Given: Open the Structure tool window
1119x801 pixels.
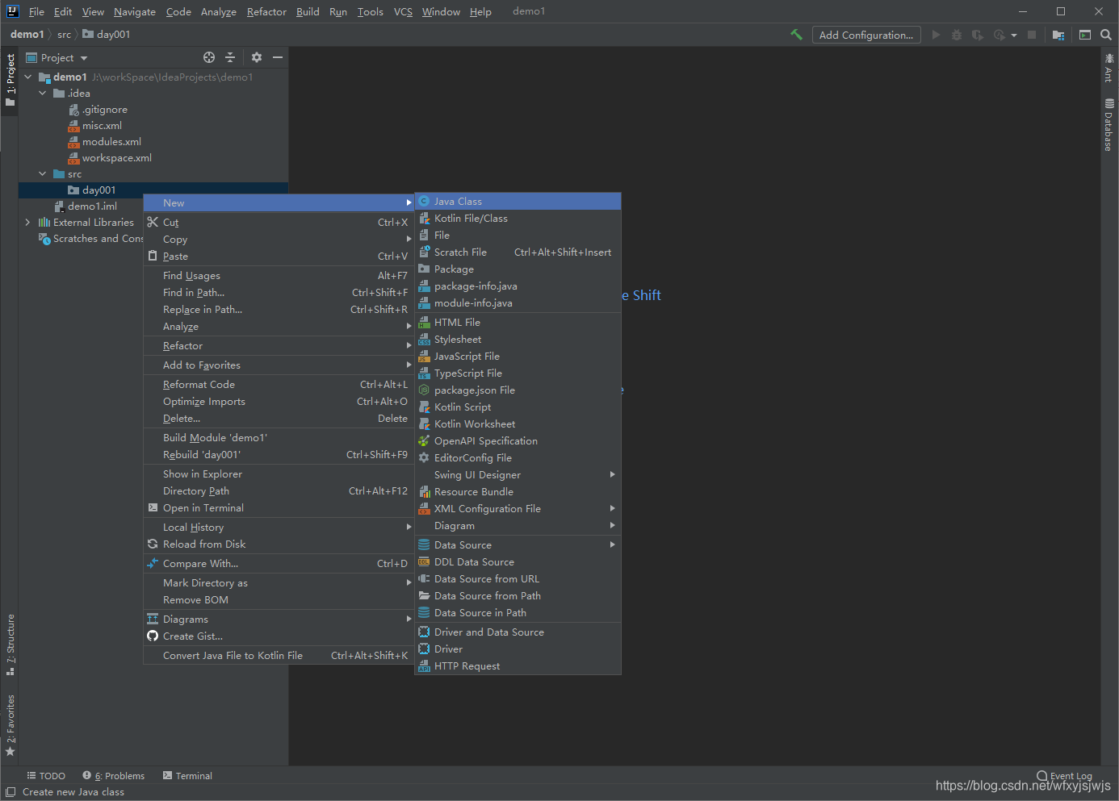Looking at the screenshot, I should pyautogui.click(x=10, y=645).
